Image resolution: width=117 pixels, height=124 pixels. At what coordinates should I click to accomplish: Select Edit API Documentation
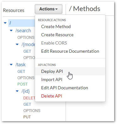65,88
